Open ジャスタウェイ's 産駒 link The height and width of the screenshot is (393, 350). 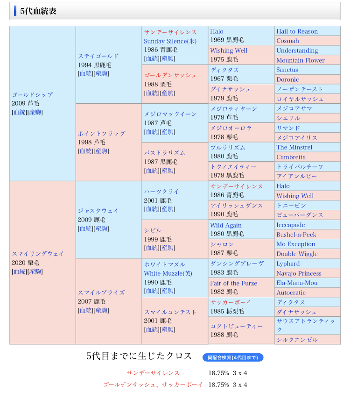tap(101, 229)
